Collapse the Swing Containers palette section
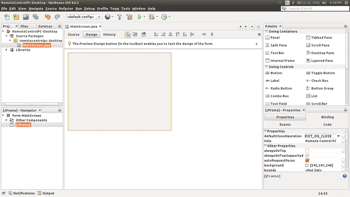The height and width of the screenshot is (197, 350). (x=266, y=31)
